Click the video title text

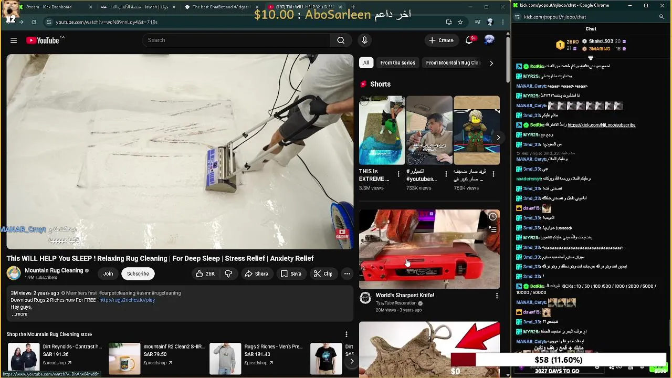tap(160, 258)
